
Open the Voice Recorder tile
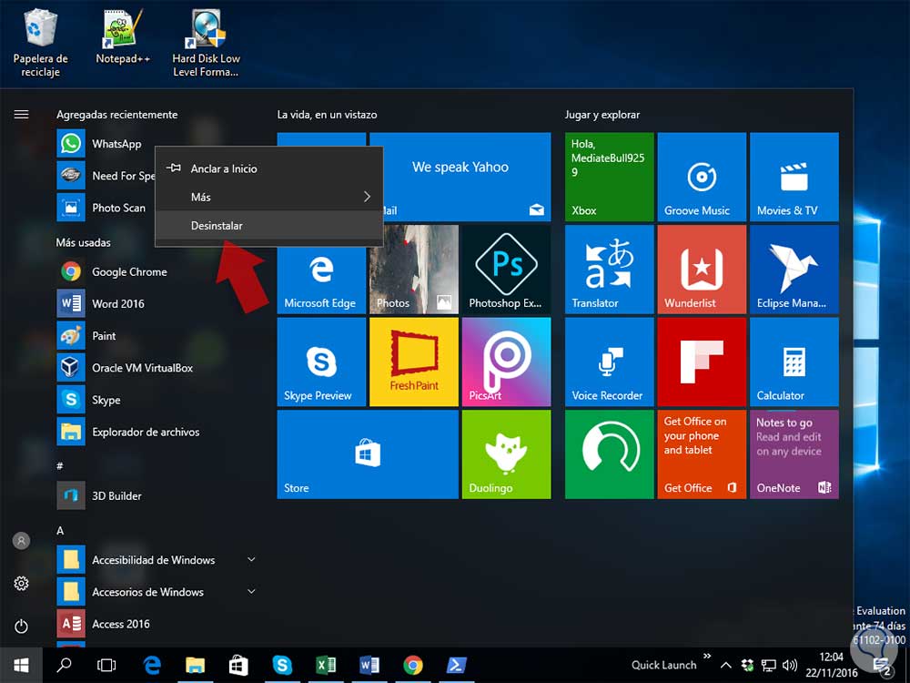tap(610, 362)
